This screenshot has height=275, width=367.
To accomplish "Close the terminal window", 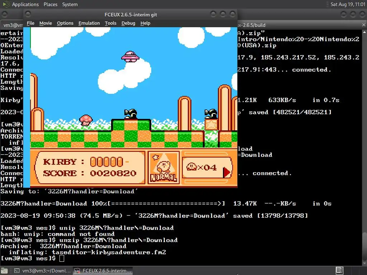I will click(x=363, y=14).
